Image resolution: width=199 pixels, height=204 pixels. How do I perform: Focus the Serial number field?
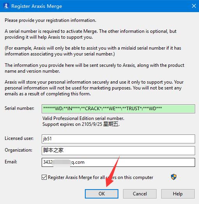click(118, 109)
